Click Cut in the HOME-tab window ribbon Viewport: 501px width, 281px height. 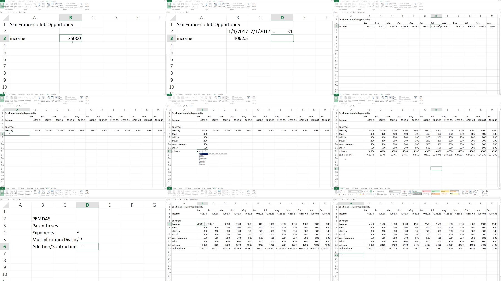340,191
